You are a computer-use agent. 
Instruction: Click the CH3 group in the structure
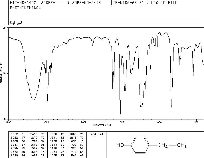point(182,145)
